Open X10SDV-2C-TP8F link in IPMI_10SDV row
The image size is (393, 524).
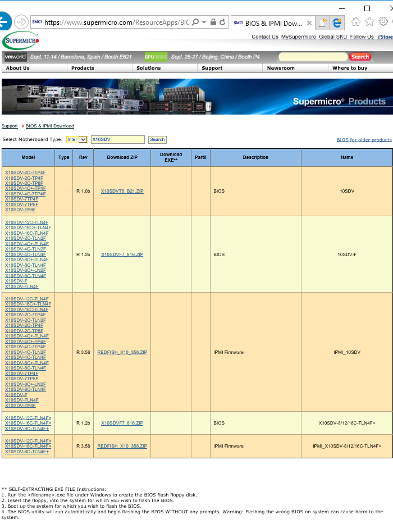24,331
